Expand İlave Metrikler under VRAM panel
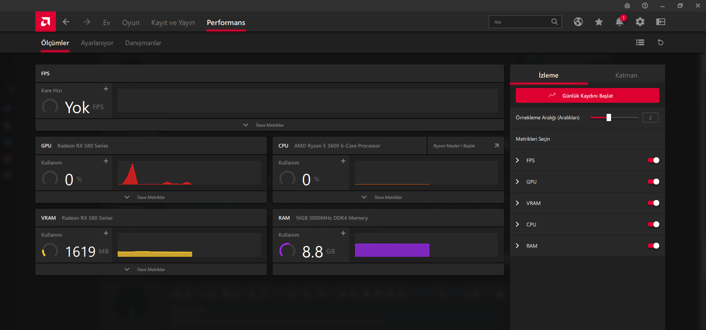The height and width of the screenshot is (330, 706). [x=151, y=269]
